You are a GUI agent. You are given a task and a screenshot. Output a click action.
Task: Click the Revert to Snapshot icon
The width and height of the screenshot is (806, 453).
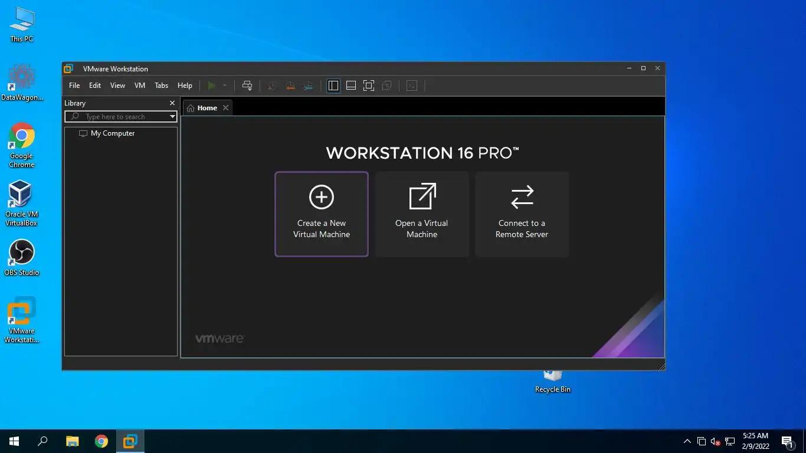[x=290, y=86]
